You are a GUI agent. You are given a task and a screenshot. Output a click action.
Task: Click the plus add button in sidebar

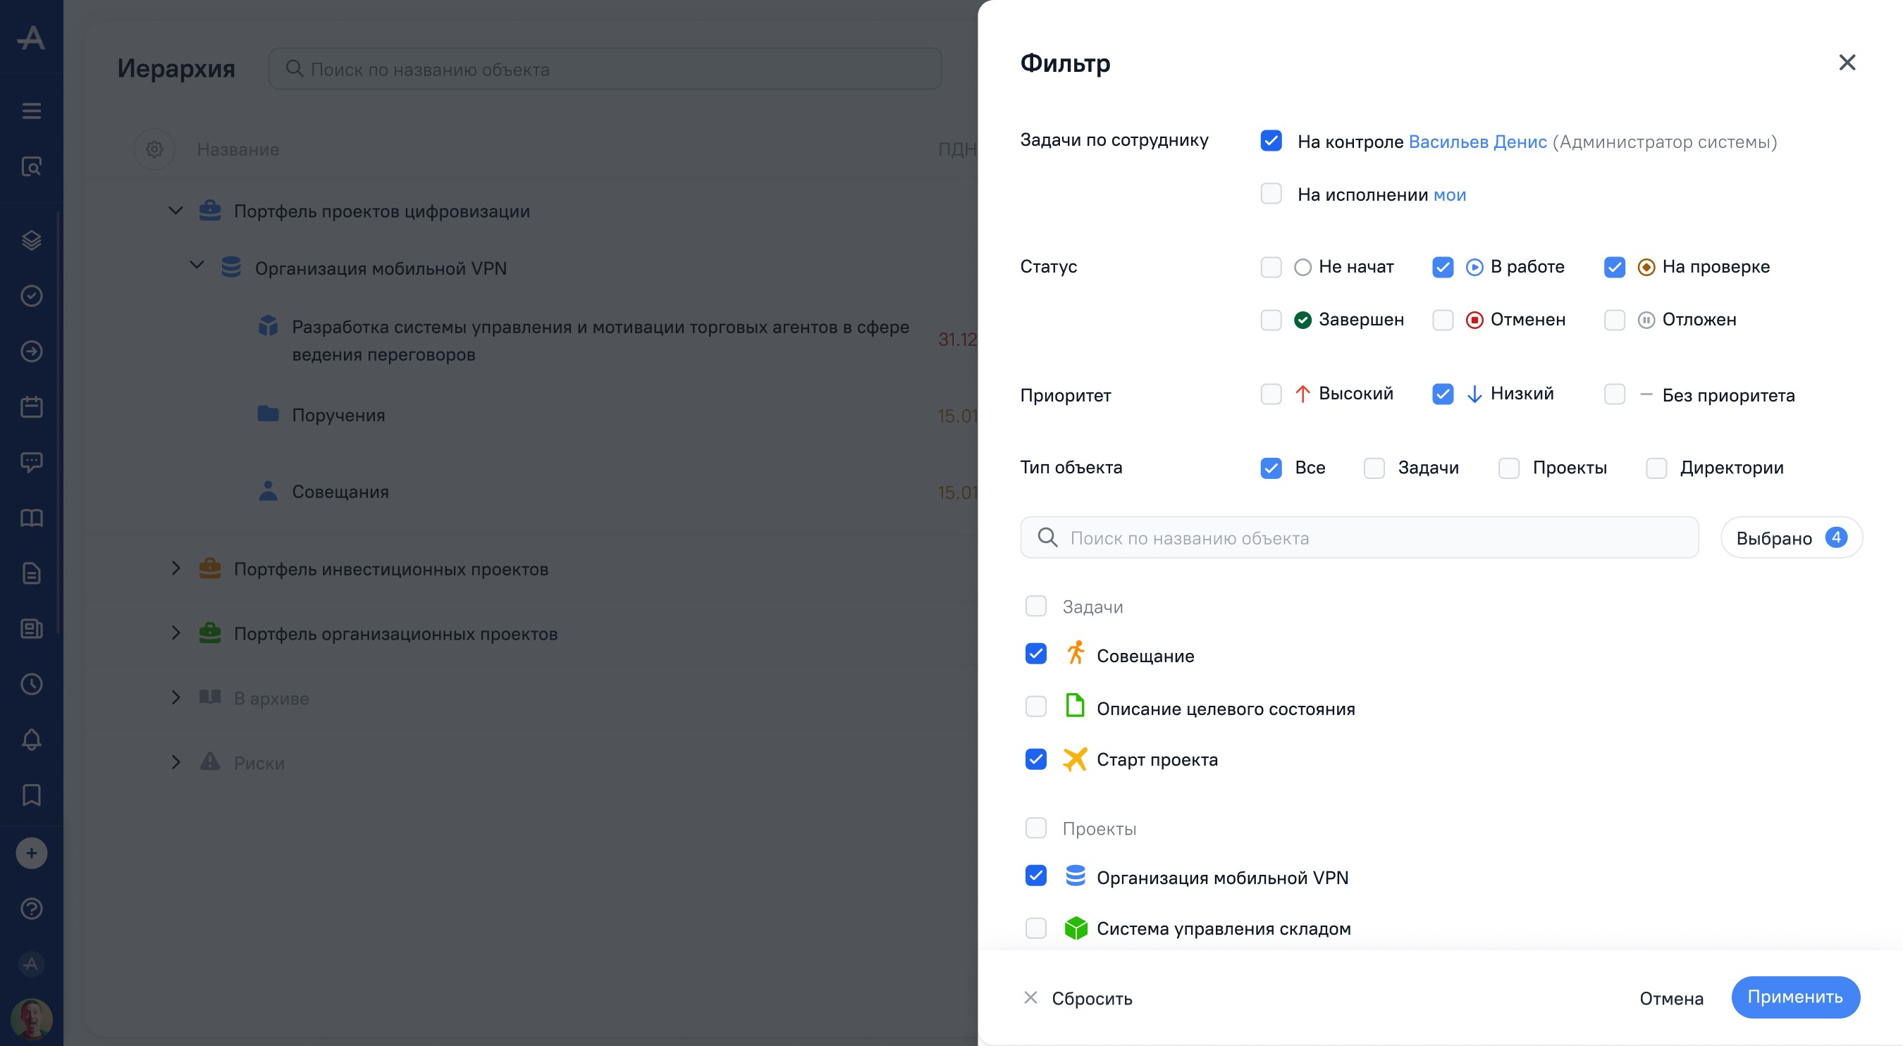pos(31,853)
